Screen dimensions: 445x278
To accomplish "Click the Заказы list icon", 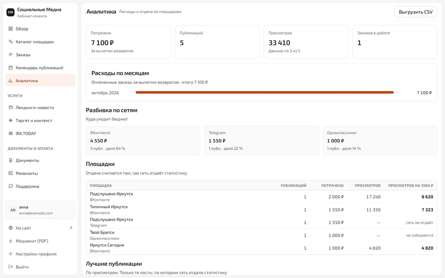I will tap(11, 55).
